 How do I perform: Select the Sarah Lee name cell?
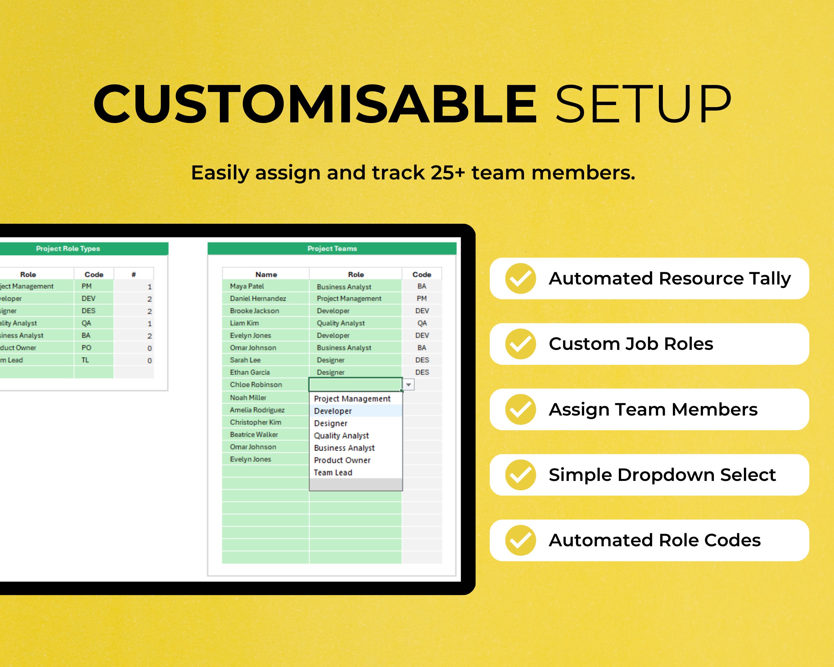tap(265, 360)
